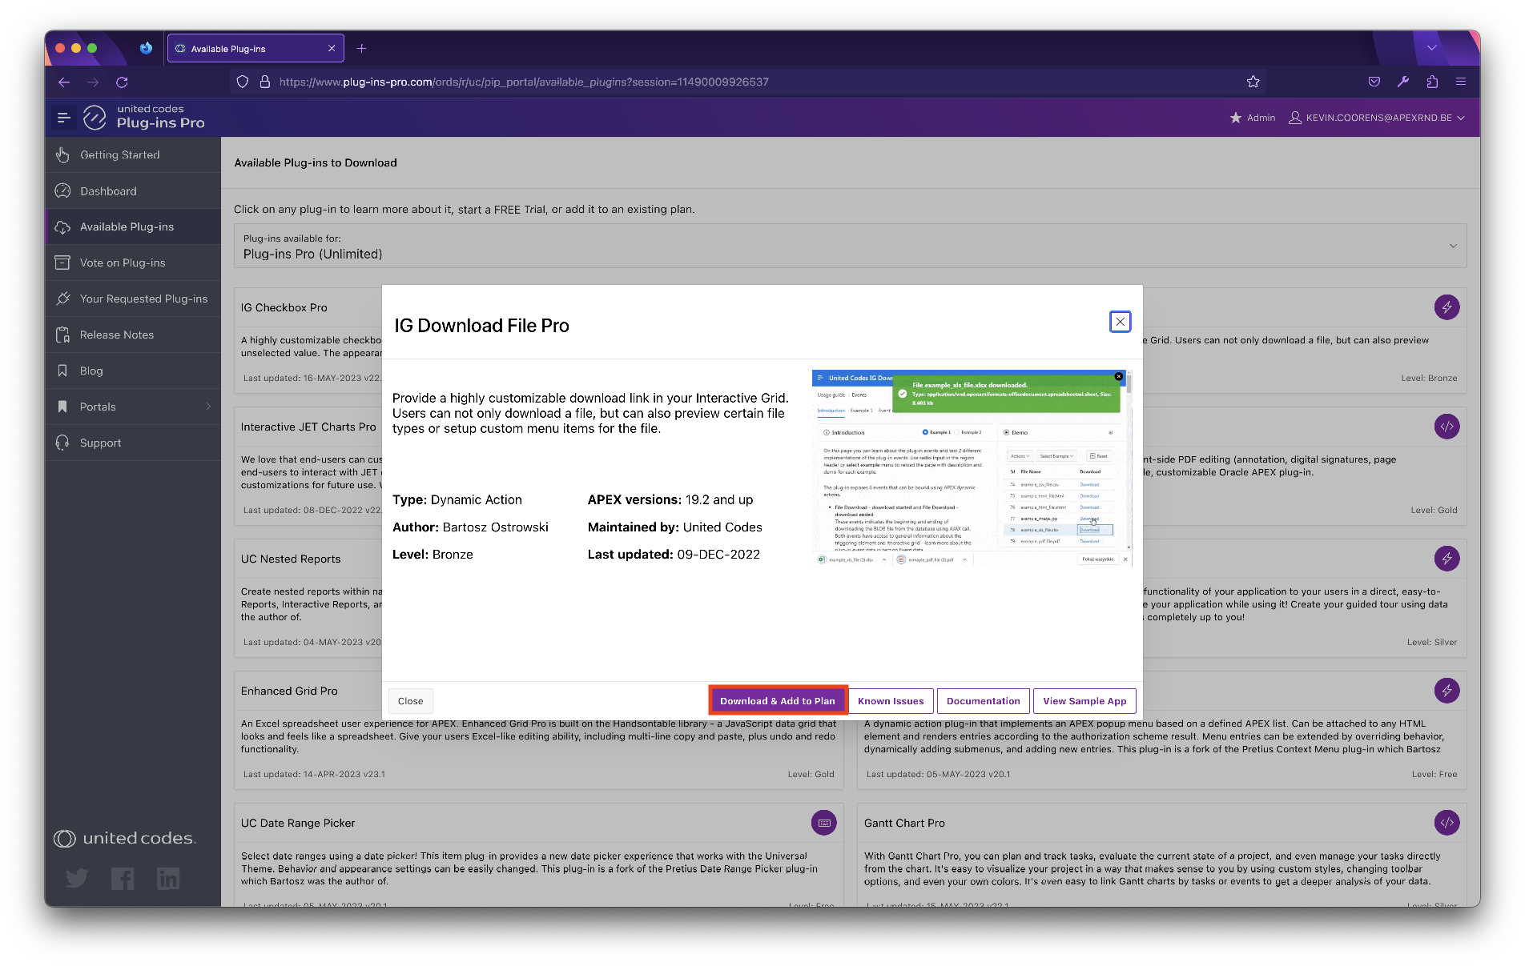
Task: Click the padlock site info icon
Action: [x=264, y=82]
